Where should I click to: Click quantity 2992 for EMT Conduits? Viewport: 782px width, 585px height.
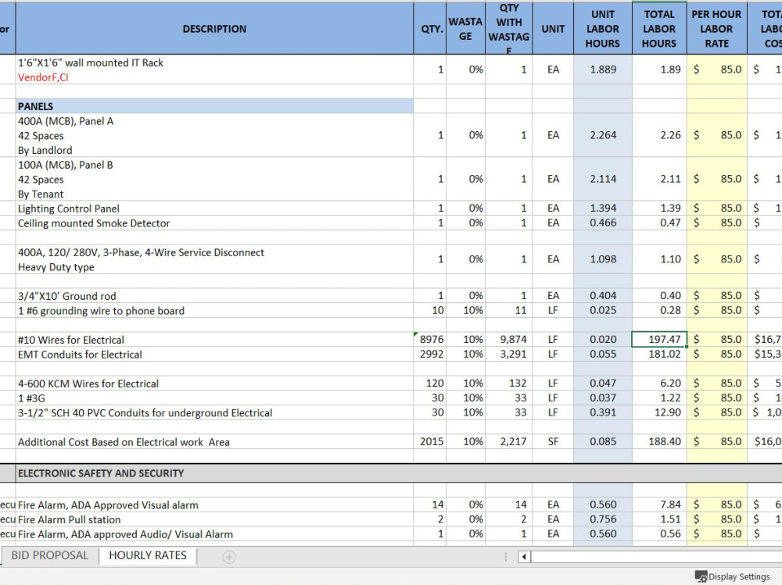pyautogui.click(x=430, y=355)
